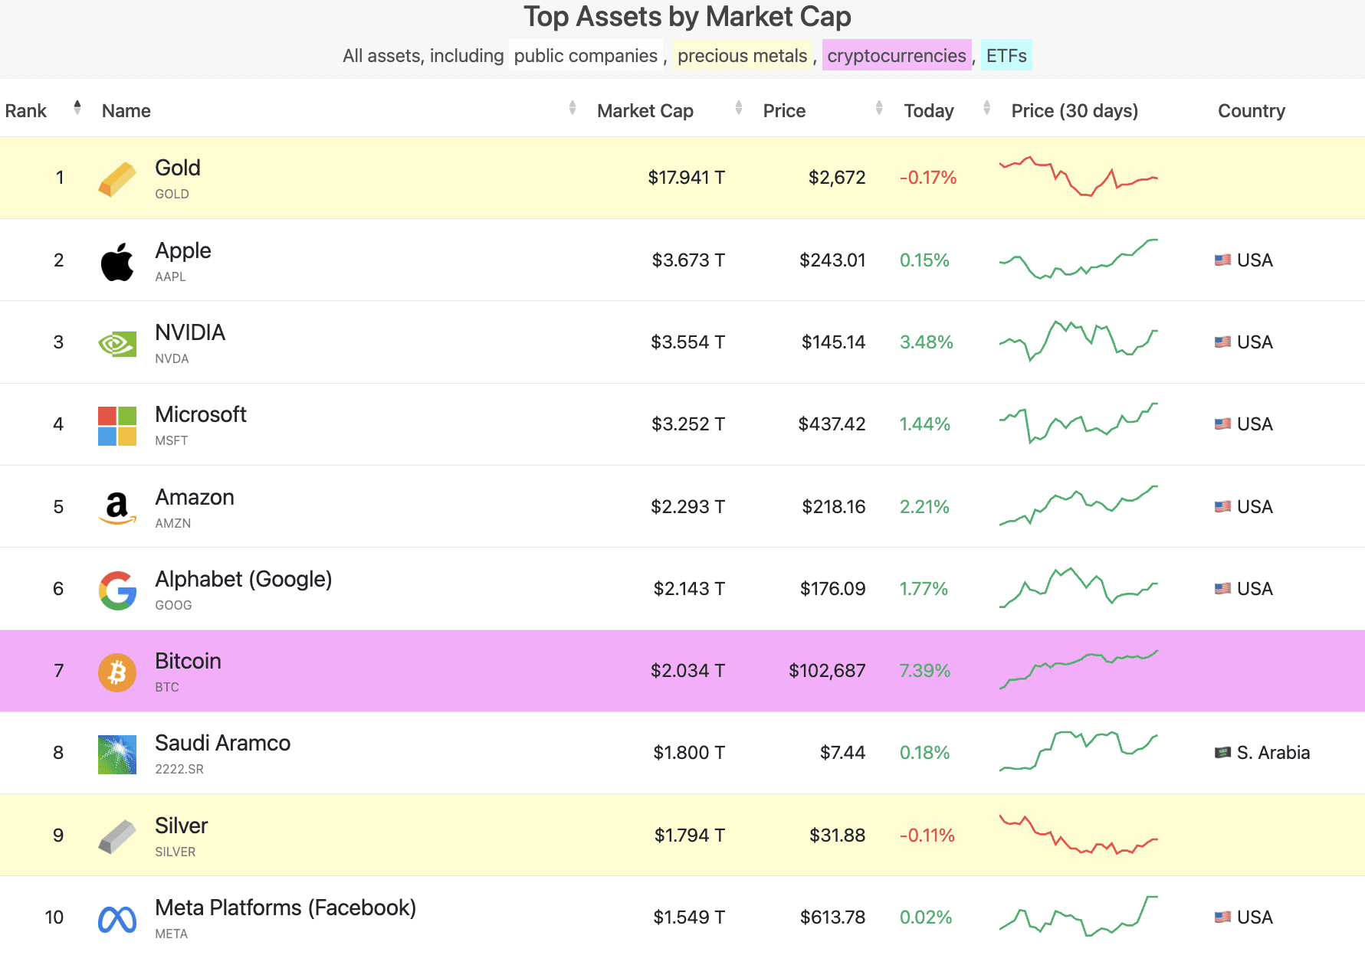Click Bitcoin's 30-day price sparkline chart
This screenshot has height=955, width=1365.
click(x=1078, y=670)
